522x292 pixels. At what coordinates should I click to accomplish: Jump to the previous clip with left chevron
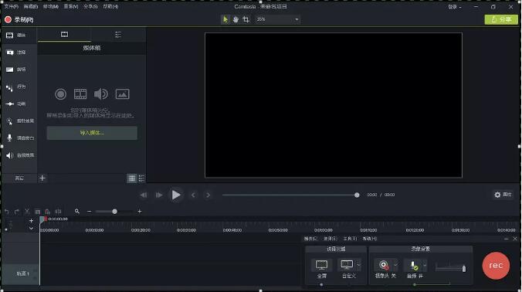[193, 195]
